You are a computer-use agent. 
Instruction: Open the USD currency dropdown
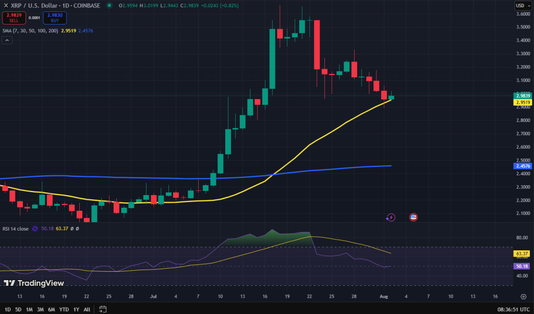pyautogui.click(x=523, y=5)
